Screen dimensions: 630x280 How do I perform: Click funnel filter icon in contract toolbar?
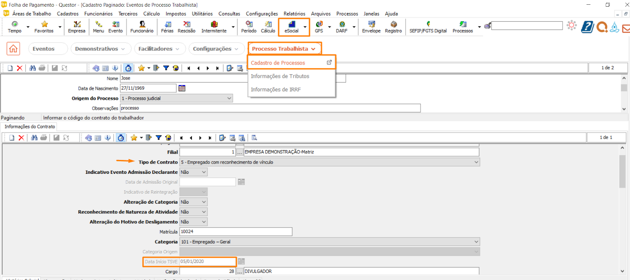point(159,138)
